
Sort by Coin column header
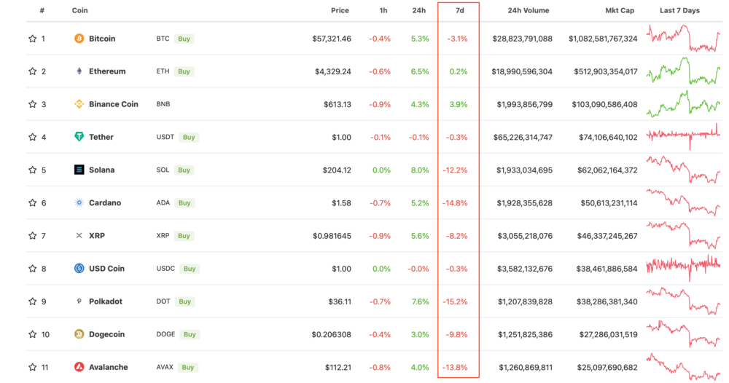click(x=80, y=11)
